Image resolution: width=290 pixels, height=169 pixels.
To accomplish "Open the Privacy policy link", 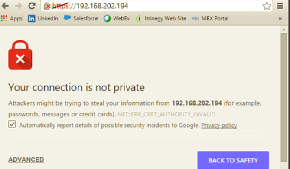I will click(219, 126).
